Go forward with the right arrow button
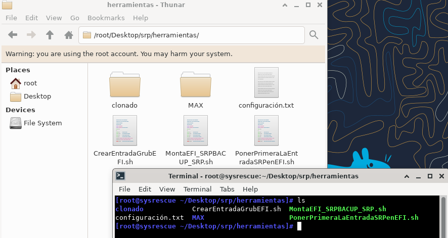 31,35
